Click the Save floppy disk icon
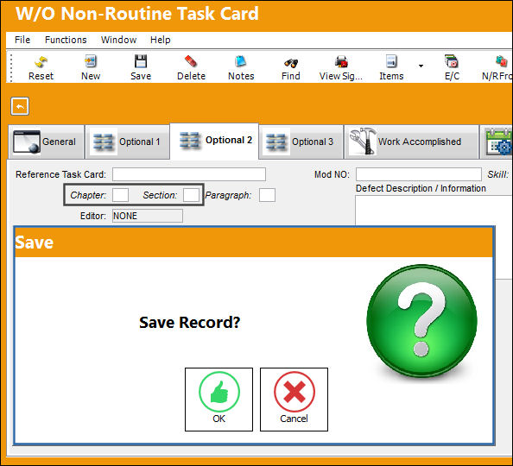The height and width of the screenshot is (466, 513). (x=141, y=61)
